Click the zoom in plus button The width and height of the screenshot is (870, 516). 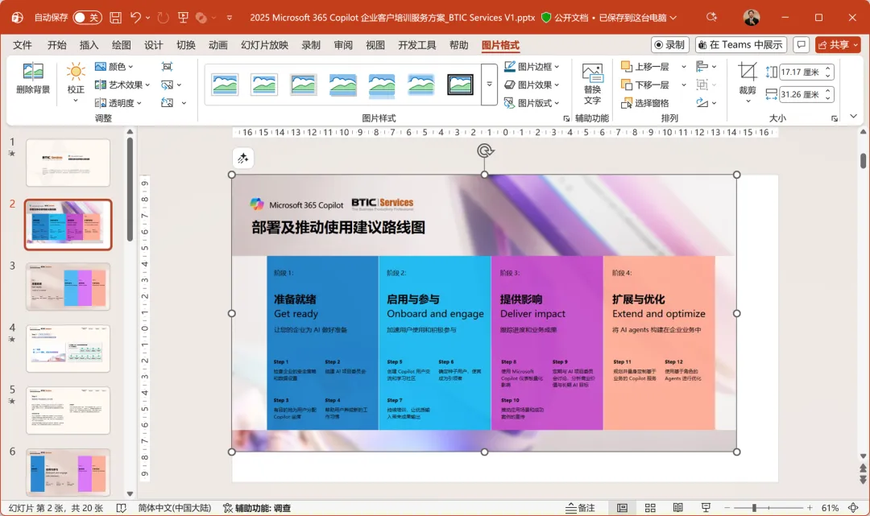click(x=810, y=508)
